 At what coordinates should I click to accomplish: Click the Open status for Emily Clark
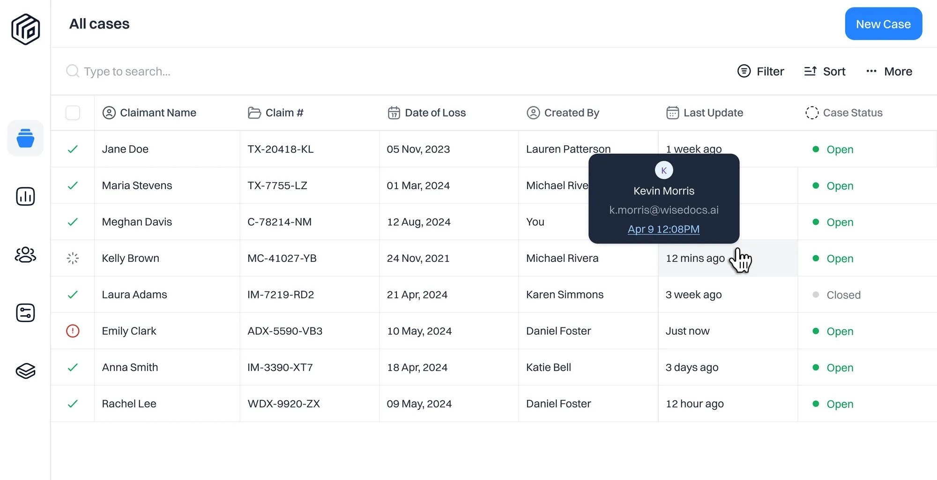tap(840, 331)
